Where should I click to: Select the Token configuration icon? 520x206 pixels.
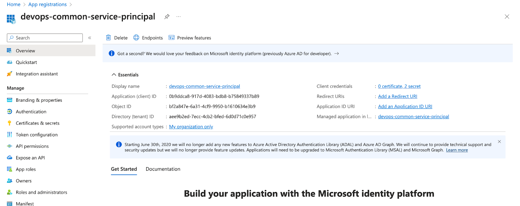click(x=9, y=135)
